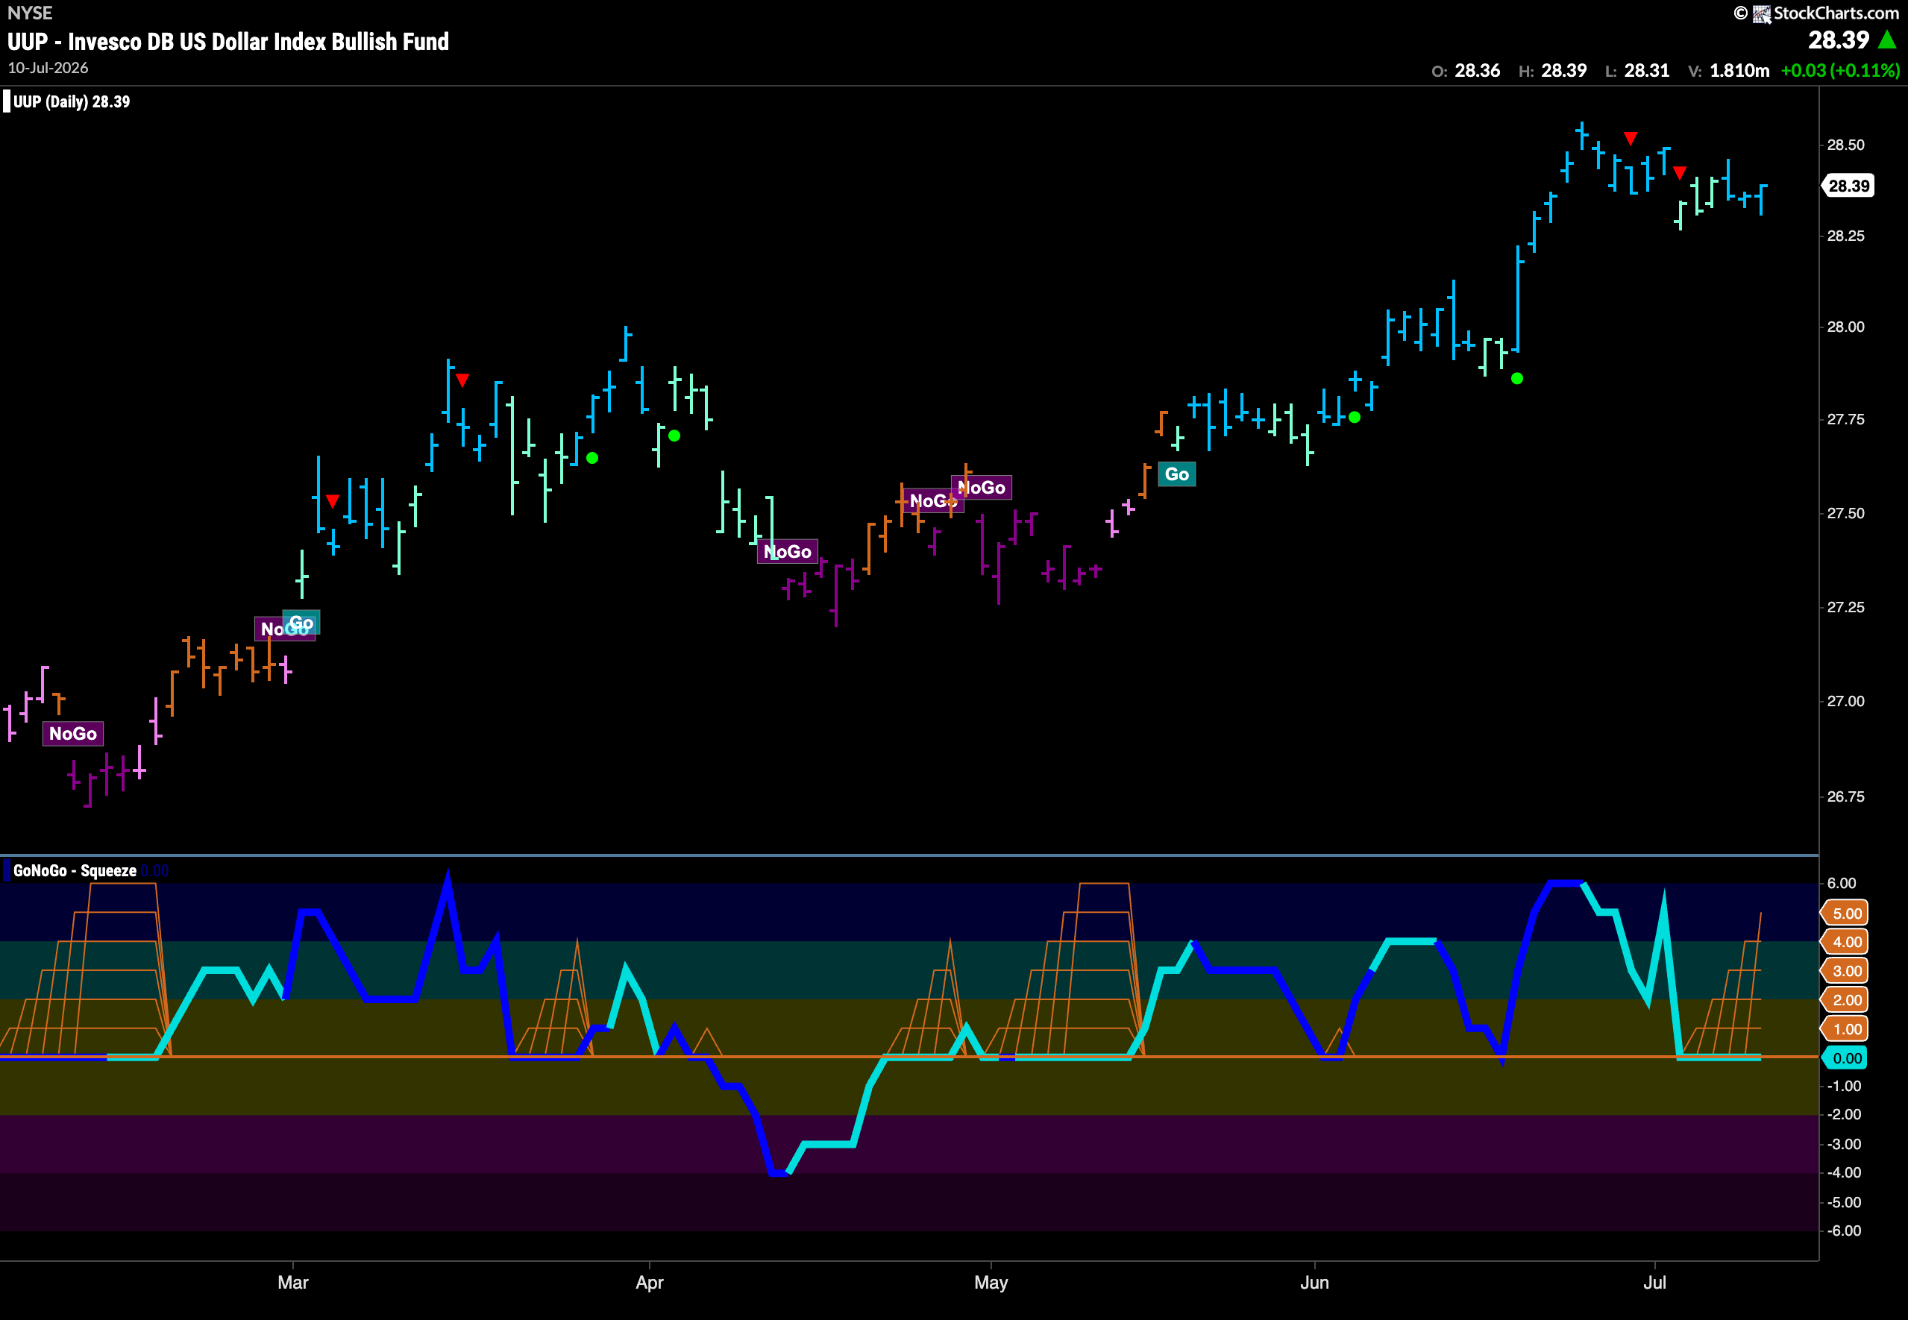The image size is (1908, 1320).
Task: Click the 28.50 price axis label
Action: click(x=1845, y=145)
